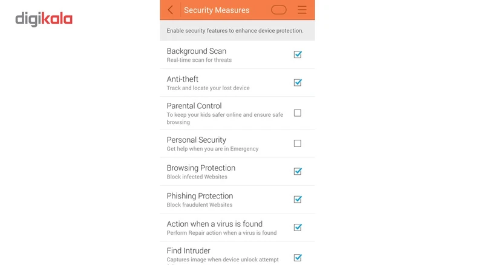Select the Browsing Protection label

pyautogui.click(x=201, y=168)
